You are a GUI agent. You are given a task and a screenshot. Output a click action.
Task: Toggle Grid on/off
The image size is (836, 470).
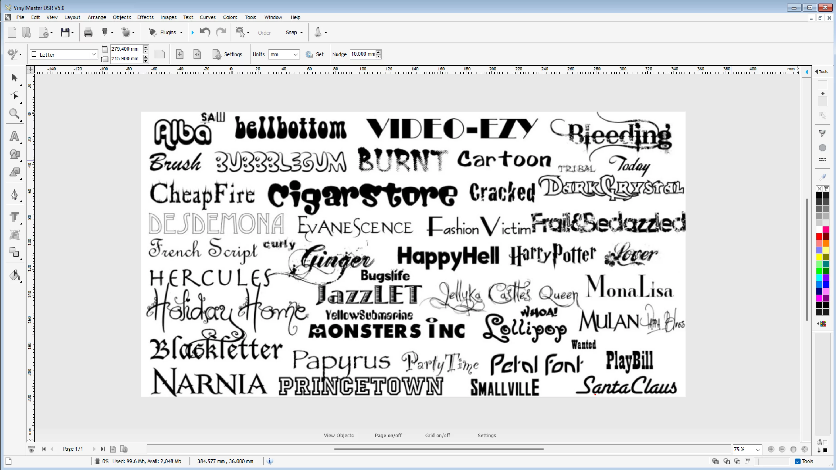437,435
